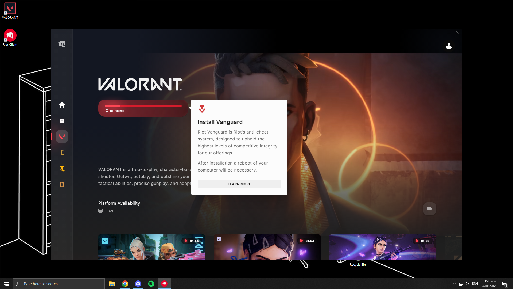Go to the Home sidebar icon

(x=62, y=105)
